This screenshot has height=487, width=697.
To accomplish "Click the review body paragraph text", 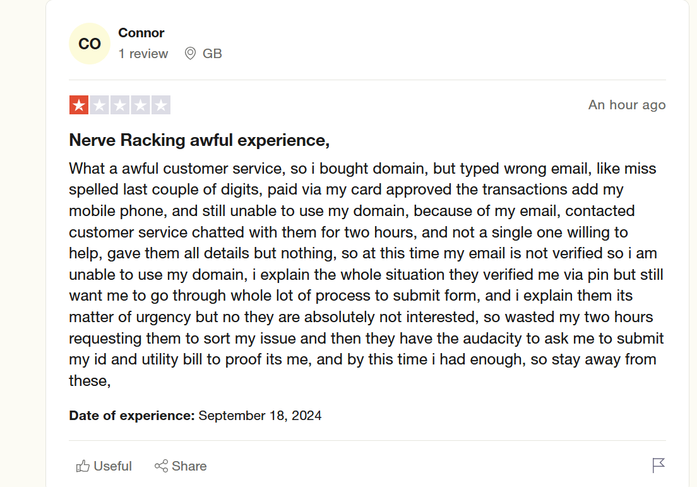I will tap(366, 274).
